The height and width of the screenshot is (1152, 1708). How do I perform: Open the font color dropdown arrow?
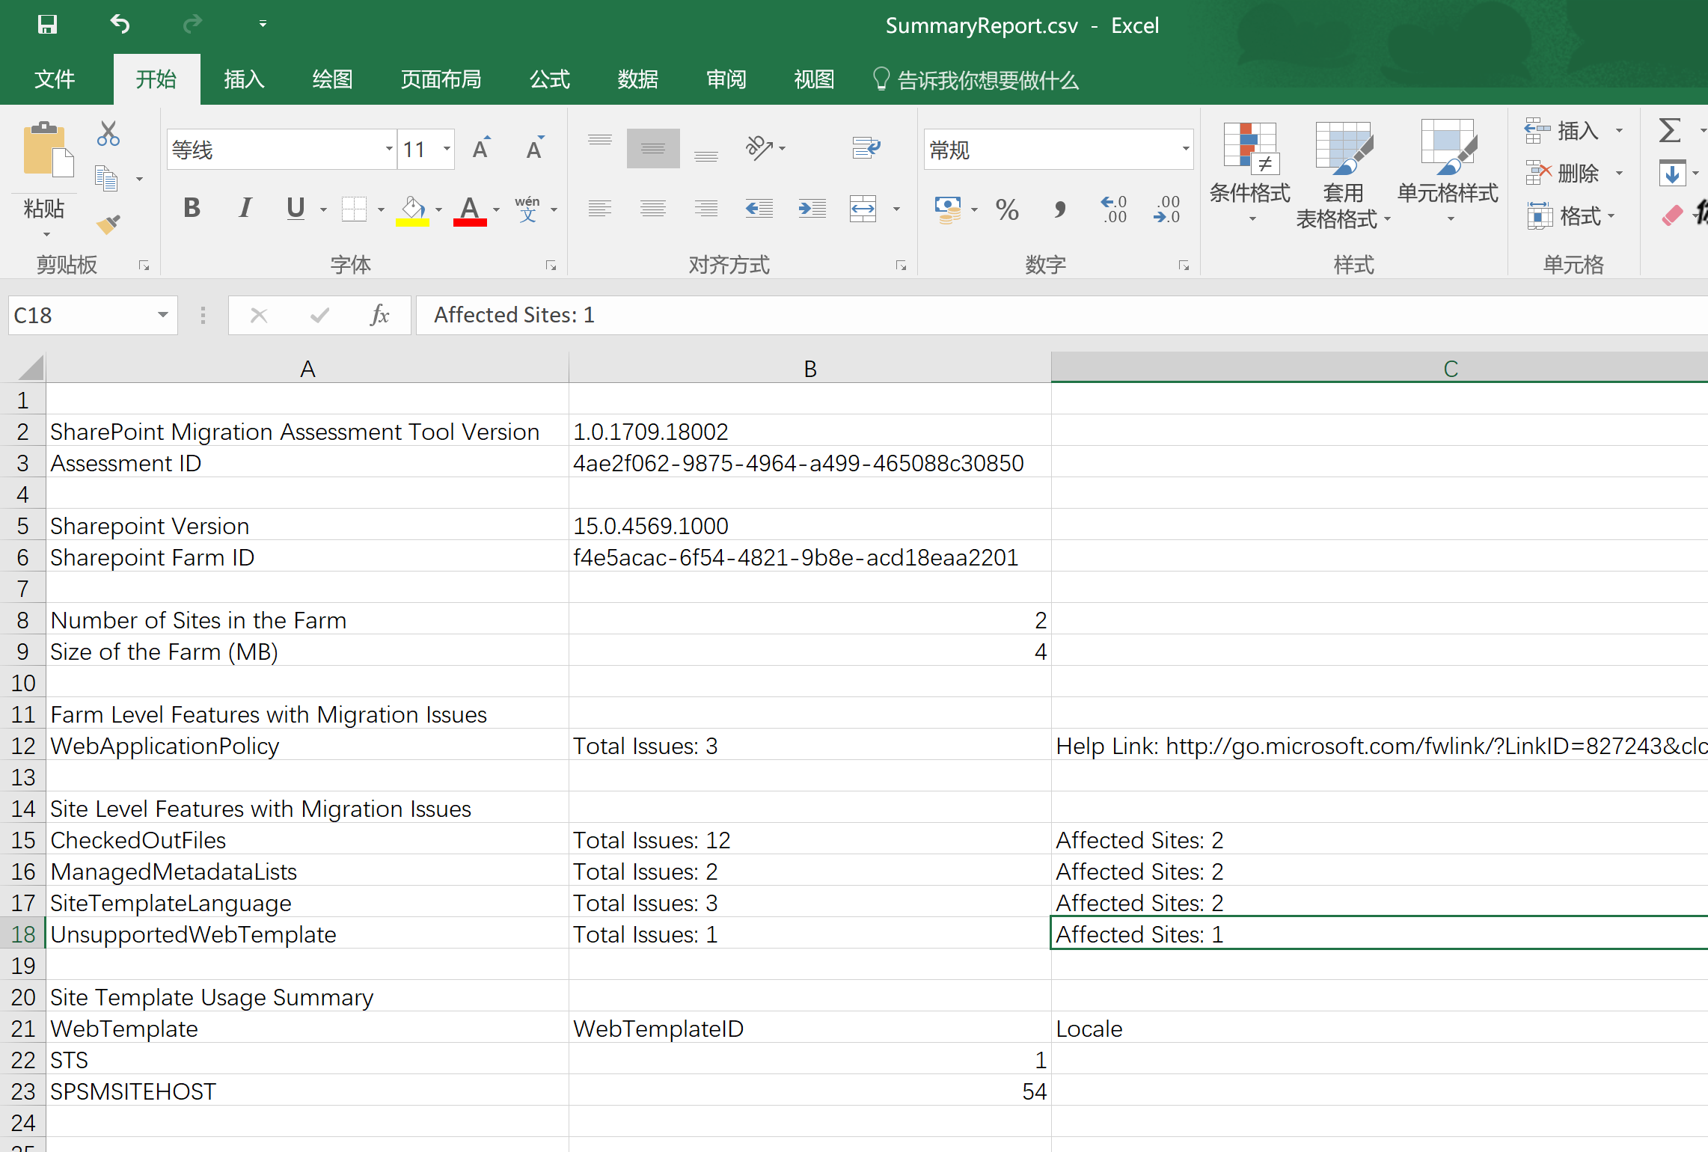(496, 209)
